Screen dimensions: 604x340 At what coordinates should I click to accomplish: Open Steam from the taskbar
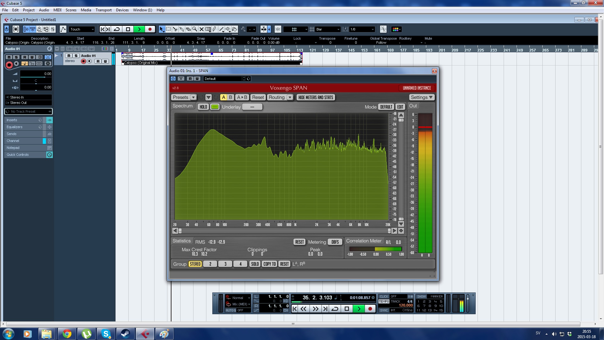tap(125, 334)
